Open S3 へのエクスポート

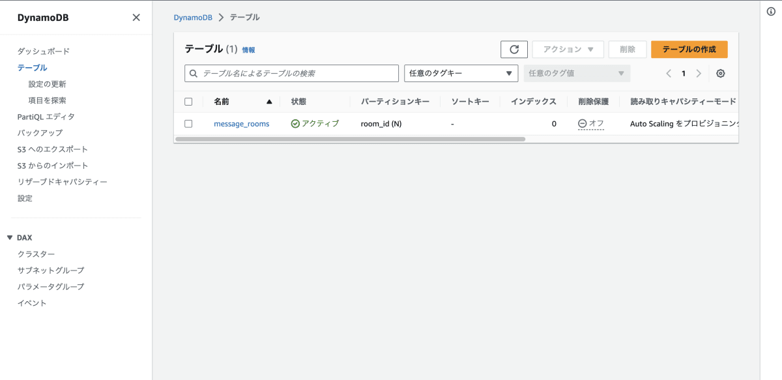click(x=53, y=149)
